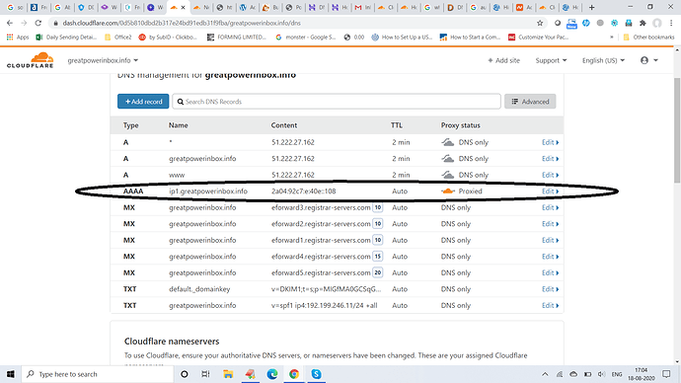Open Customize Your Pac... bookmark
The image size is (681, 383).
coord(539,38)
